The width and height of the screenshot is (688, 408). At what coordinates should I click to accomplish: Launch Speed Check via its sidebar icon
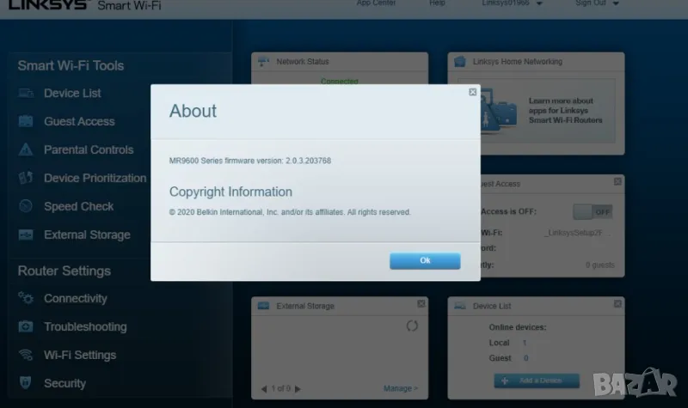[26, 207]
